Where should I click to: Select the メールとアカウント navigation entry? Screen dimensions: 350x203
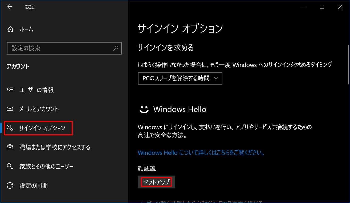point(39,109)
